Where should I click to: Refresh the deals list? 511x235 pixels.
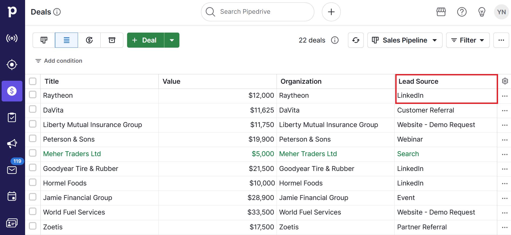click(356, 40)
